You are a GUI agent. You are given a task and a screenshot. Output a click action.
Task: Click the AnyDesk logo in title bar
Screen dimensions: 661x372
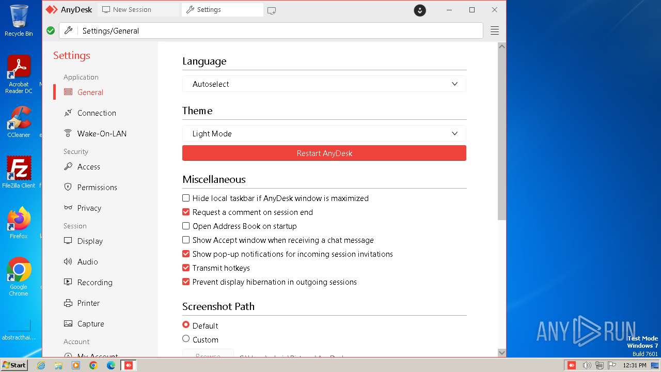click(52, 10)
